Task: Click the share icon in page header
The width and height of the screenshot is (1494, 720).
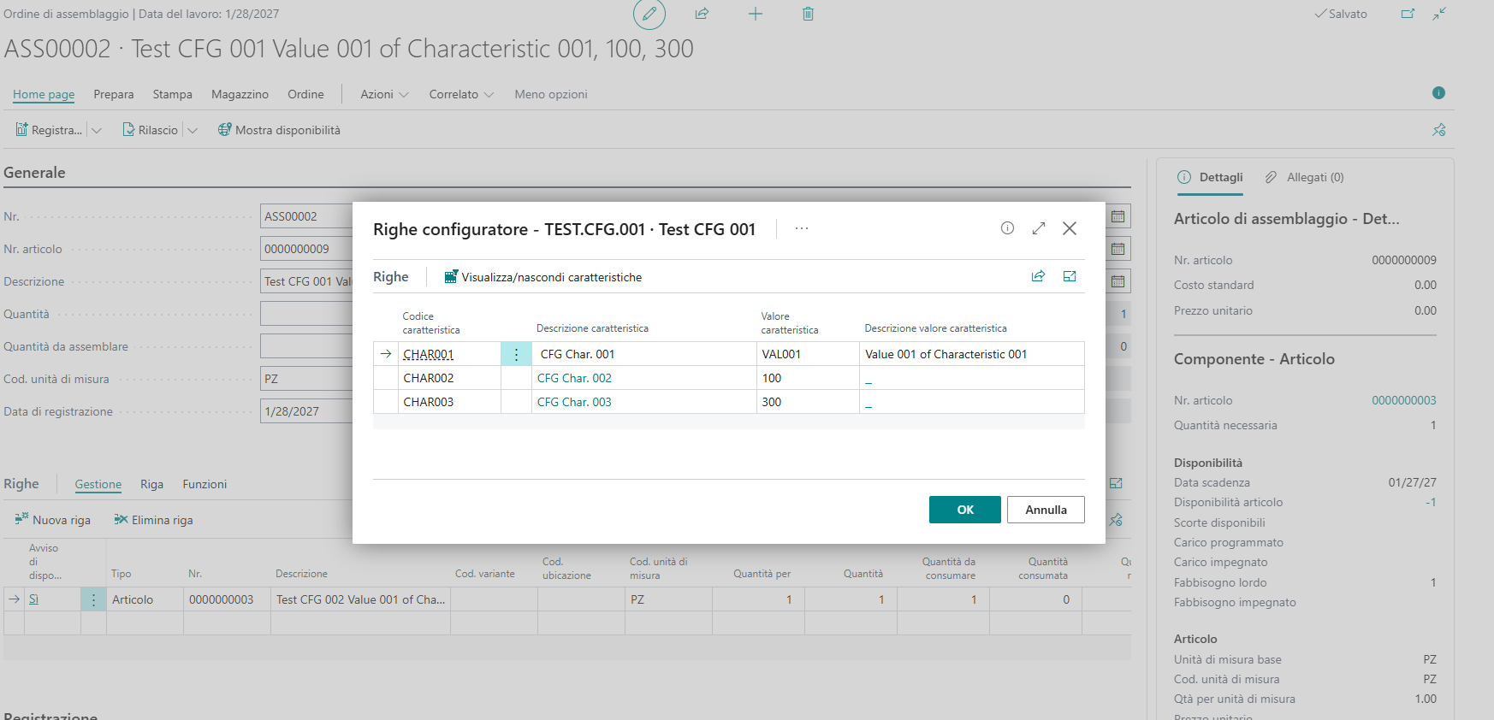Action: [x=702, y=14]
